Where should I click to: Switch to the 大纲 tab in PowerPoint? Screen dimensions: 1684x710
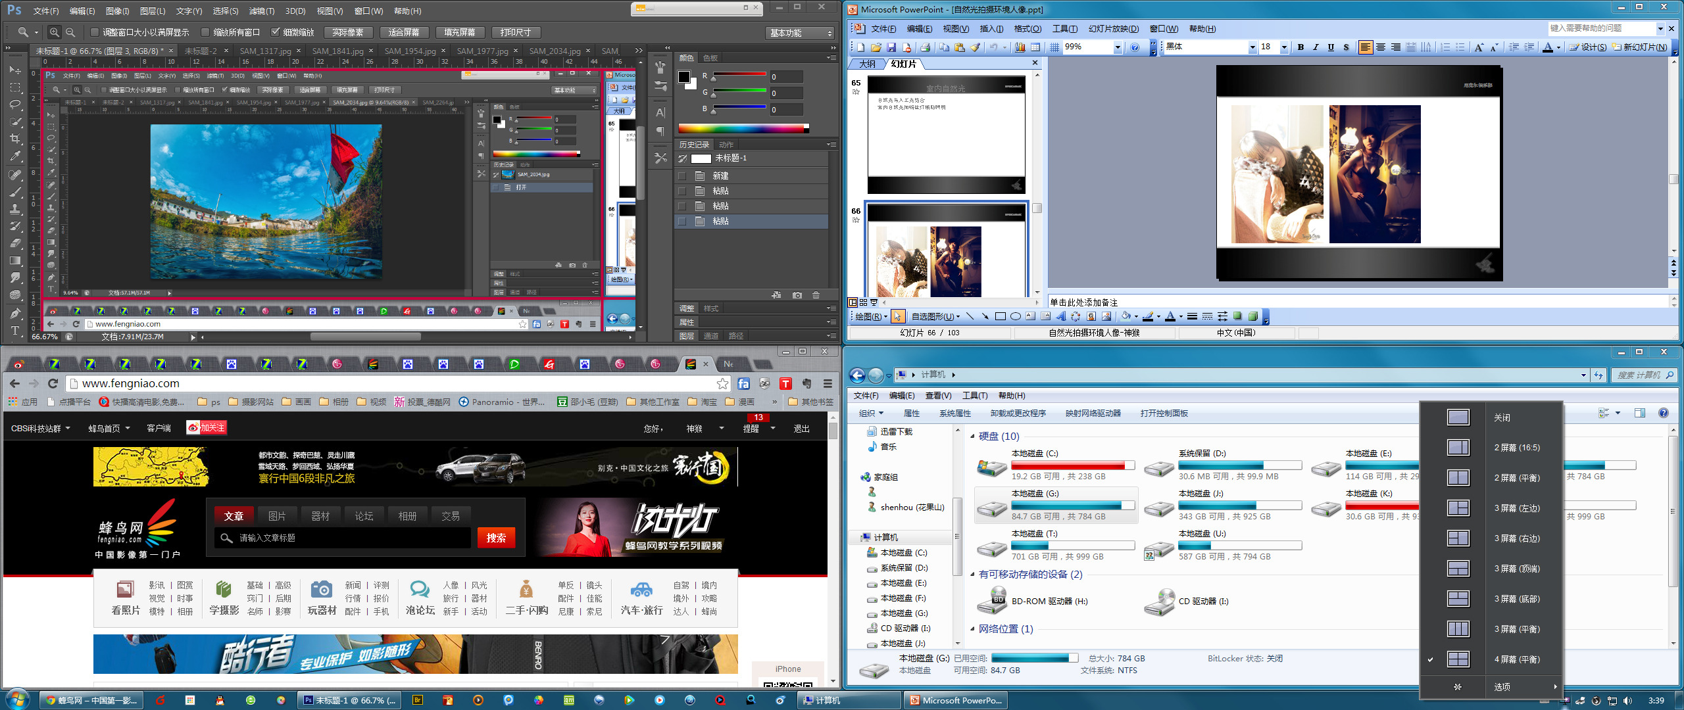click(867, 64)
